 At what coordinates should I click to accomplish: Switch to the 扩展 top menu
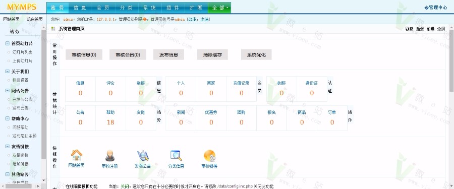pos(196,8)
